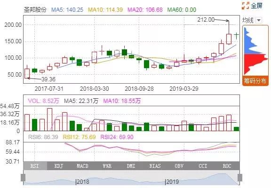Image resolution: width=271 pixels, height=188 pixels.
Task: Switch to the MACD indicator tab
Action: (x=83, y=166)
